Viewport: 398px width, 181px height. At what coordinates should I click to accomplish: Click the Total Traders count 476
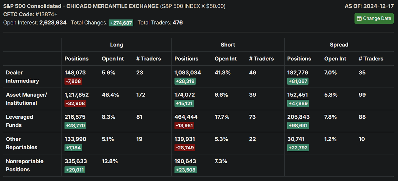178,22
